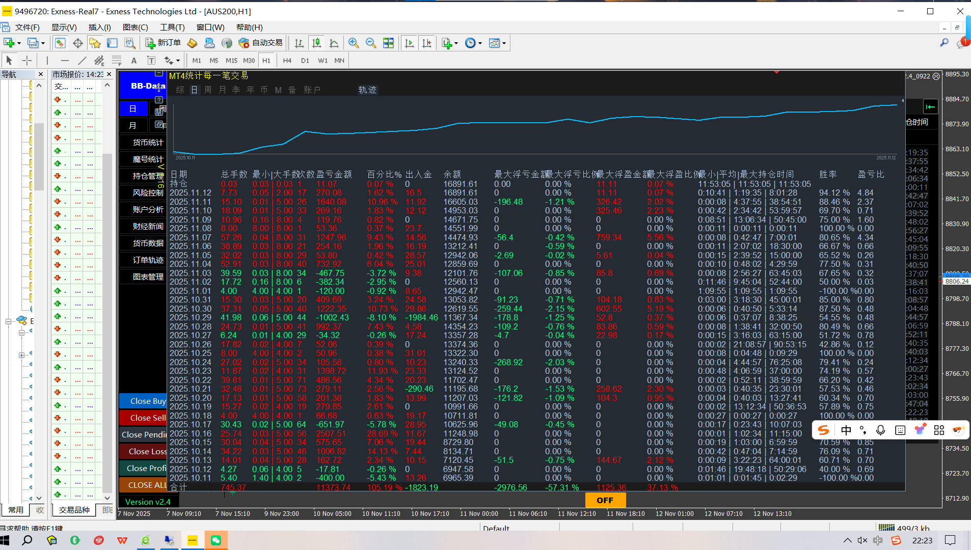Screen dimensions: 971x550
Task: Select the draw trendline tool
Action: (x=82, y=61)
